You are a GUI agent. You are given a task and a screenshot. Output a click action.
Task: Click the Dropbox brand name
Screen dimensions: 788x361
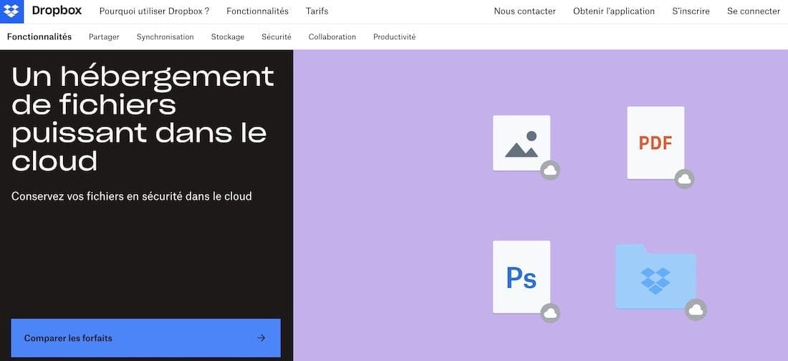click(57, 11)
